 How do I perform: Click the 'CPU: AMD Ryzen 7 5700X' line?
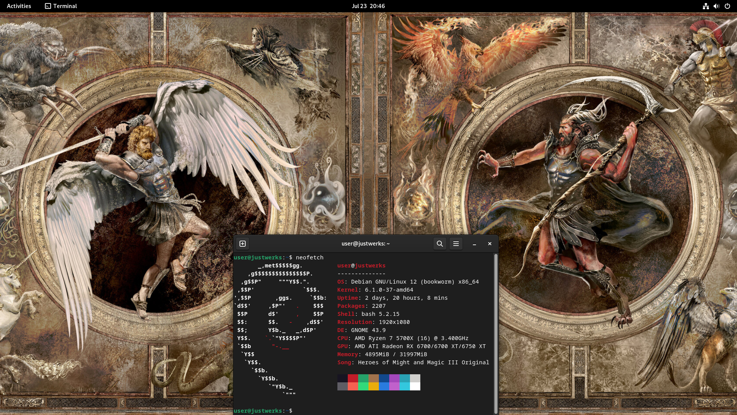[x=403, y=338]
